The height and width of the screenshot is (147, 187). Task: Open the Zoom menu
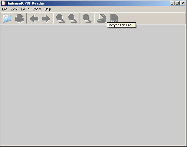37,9
